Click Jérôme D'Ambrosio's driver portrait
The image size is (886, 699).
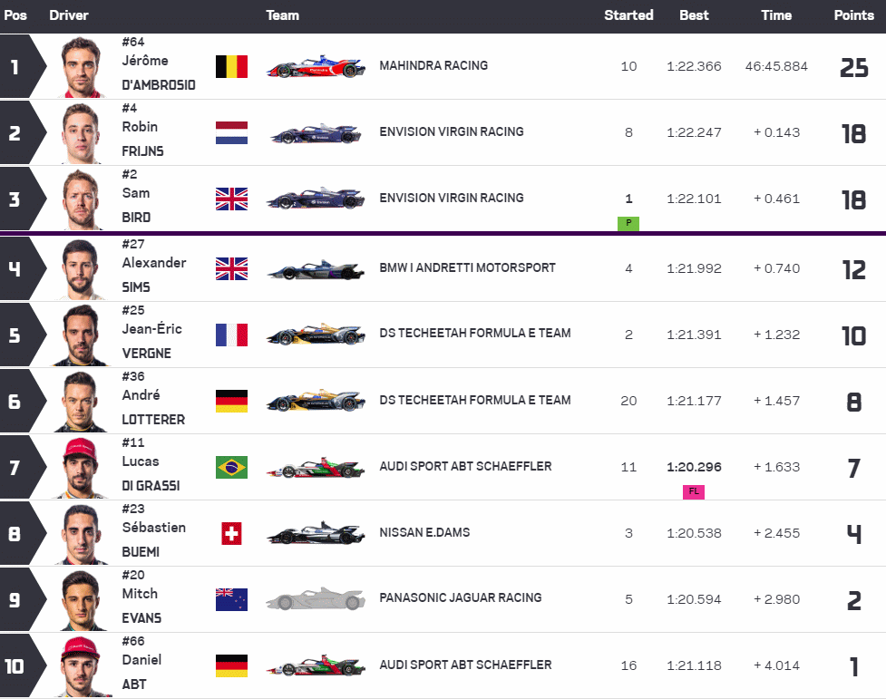84,66
